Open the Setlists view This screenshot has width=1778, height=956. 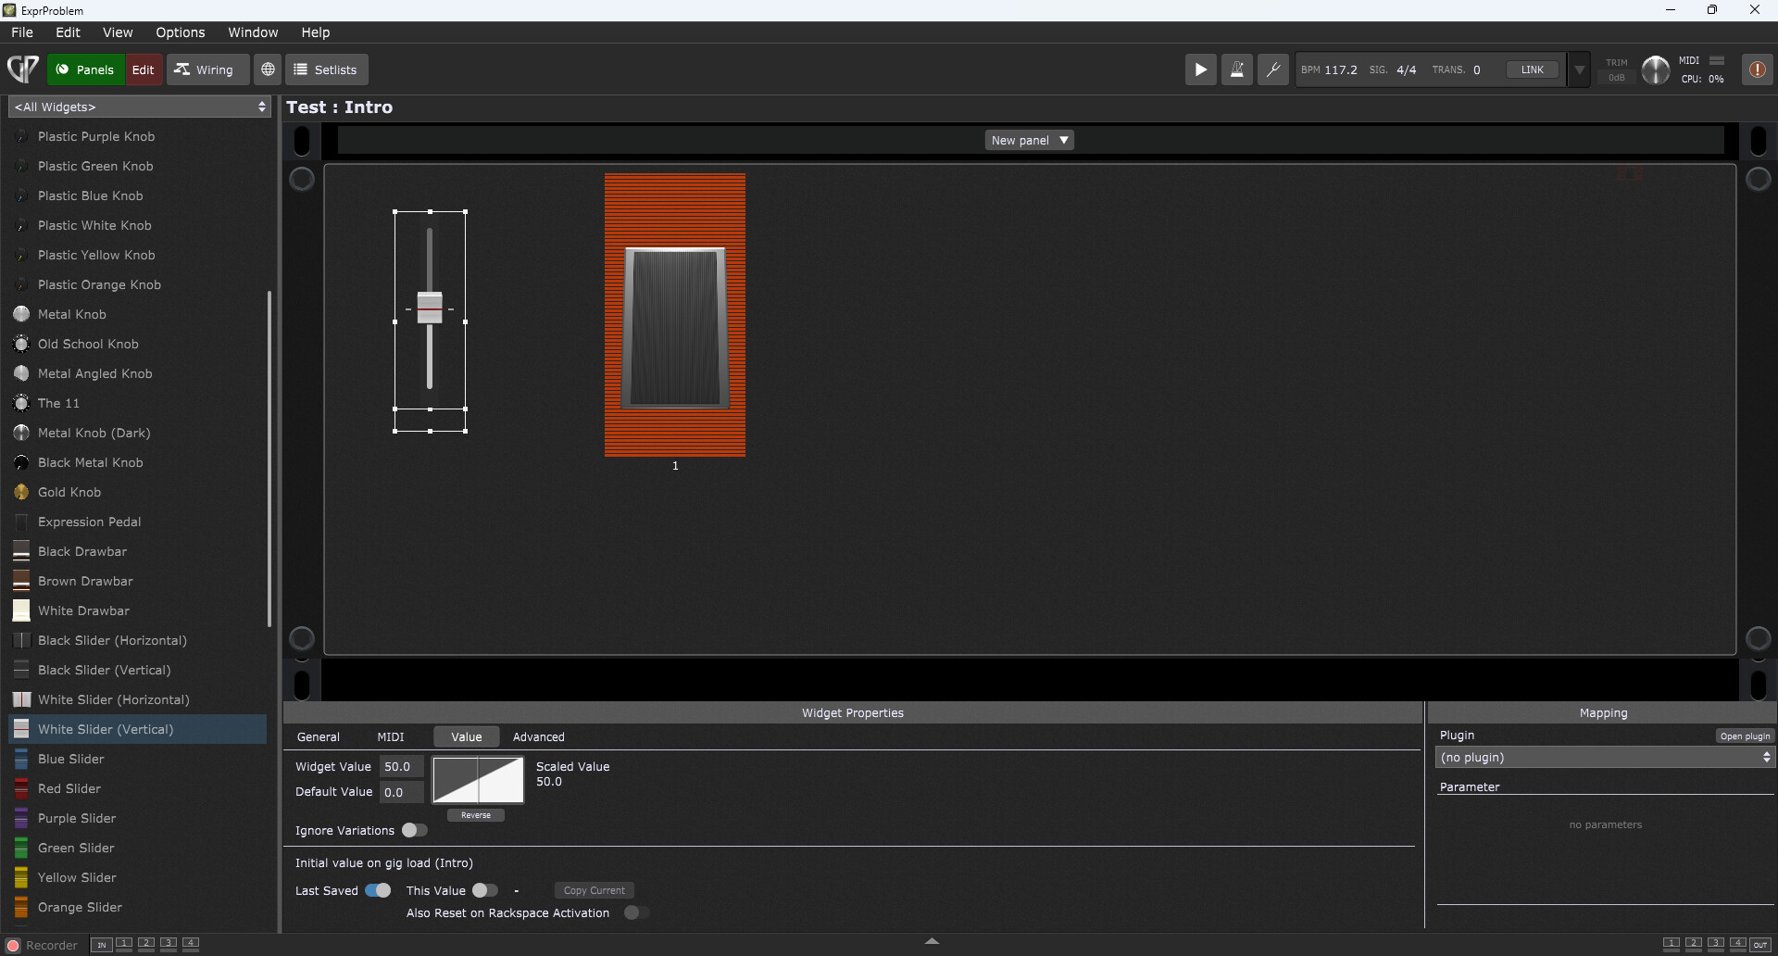pos(326,69)
